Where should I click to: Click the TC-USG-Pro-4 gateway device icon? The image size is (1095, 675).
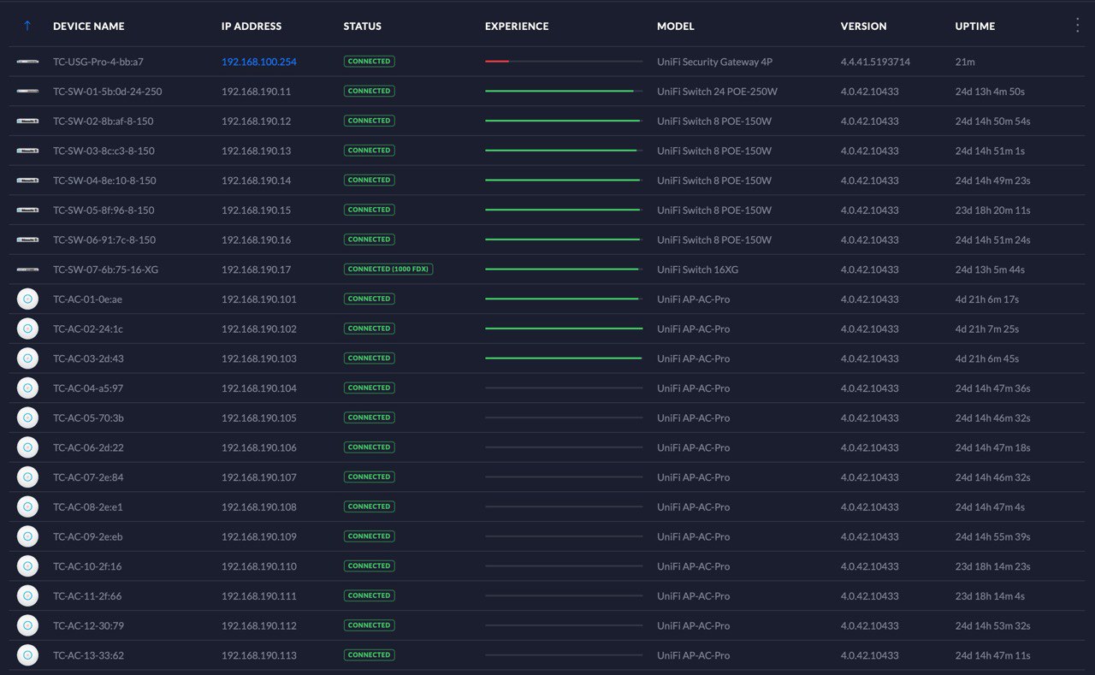[27, 62]
